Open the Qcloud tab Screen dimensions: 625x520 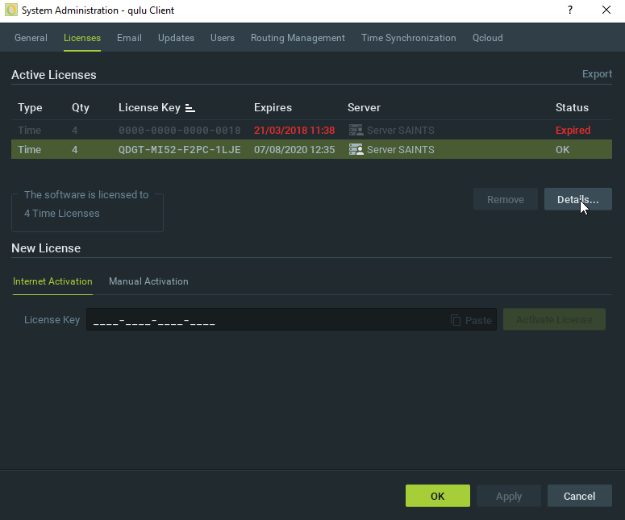487,38
